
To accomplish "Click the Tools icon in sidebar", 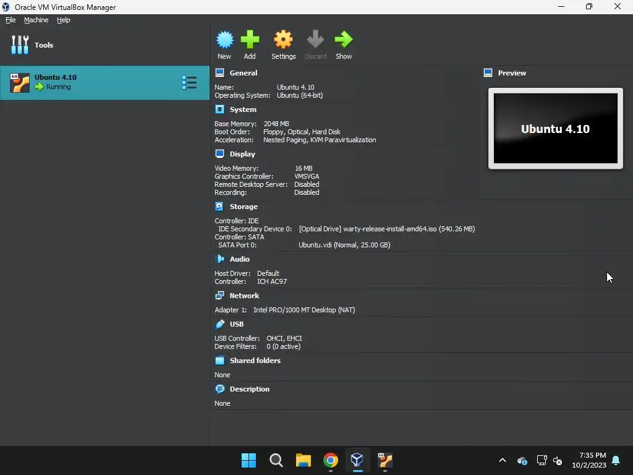I will point(20,45).
